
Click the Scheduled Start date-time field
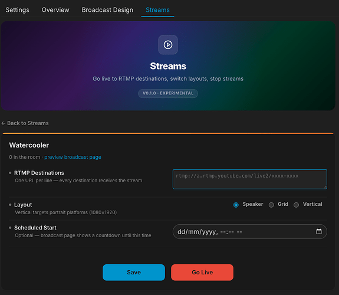pos(250,232)
